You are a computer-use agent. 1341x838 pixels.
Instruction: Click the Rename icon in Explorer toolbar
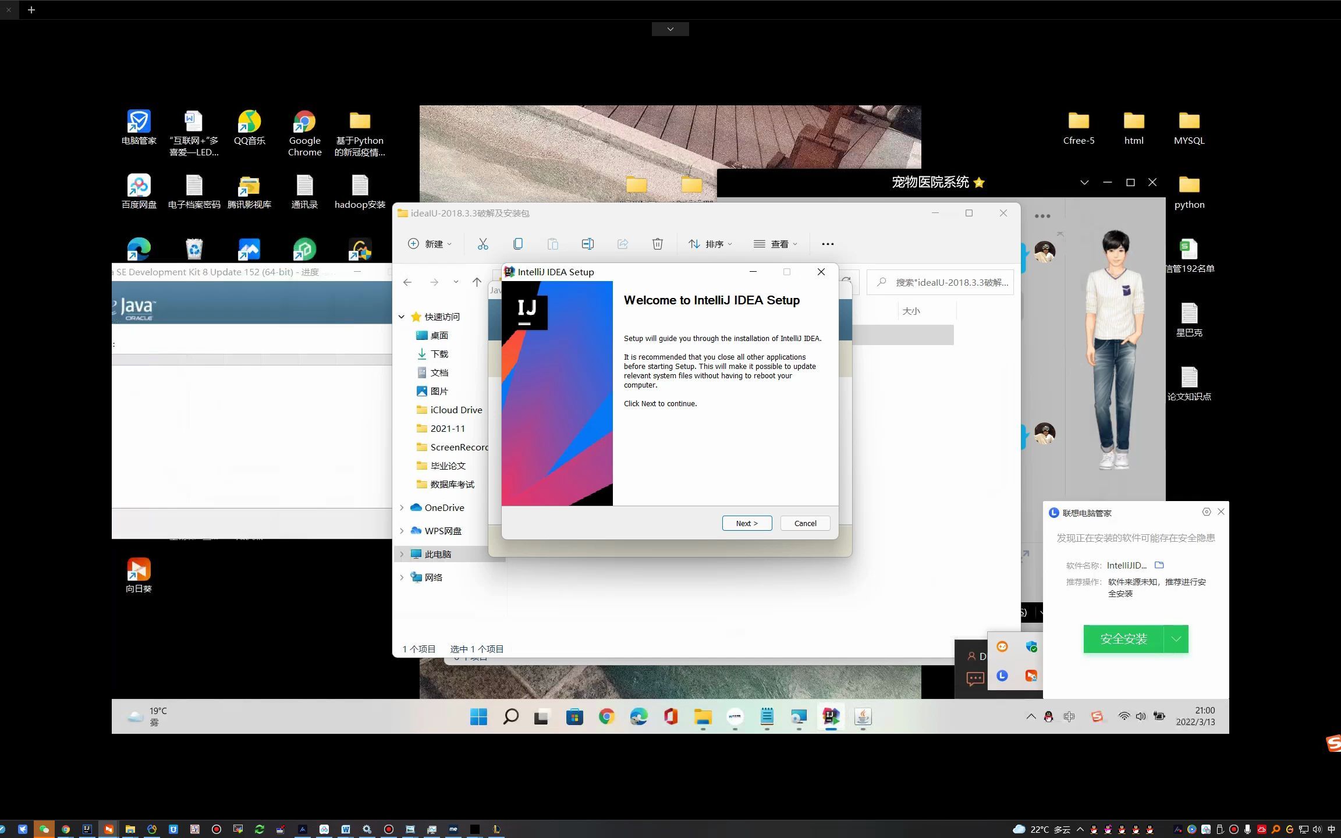click(x=588, y=244)
